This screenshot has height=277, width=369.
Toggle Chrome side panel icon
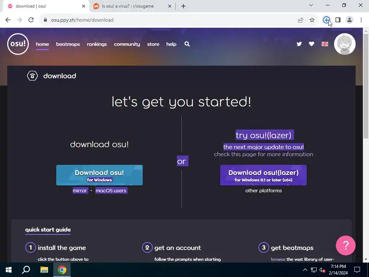338,20
